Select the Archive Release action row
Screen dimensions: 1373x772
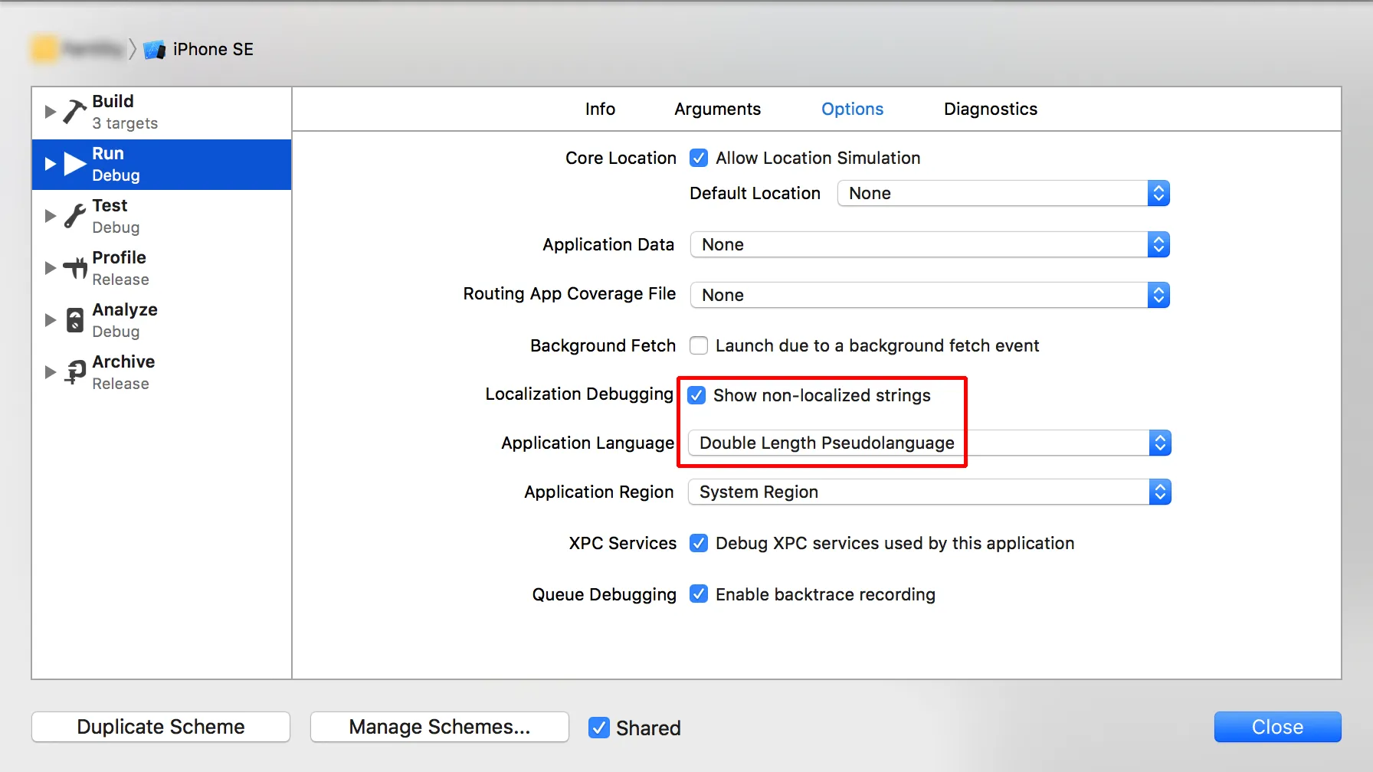(162, 372)
